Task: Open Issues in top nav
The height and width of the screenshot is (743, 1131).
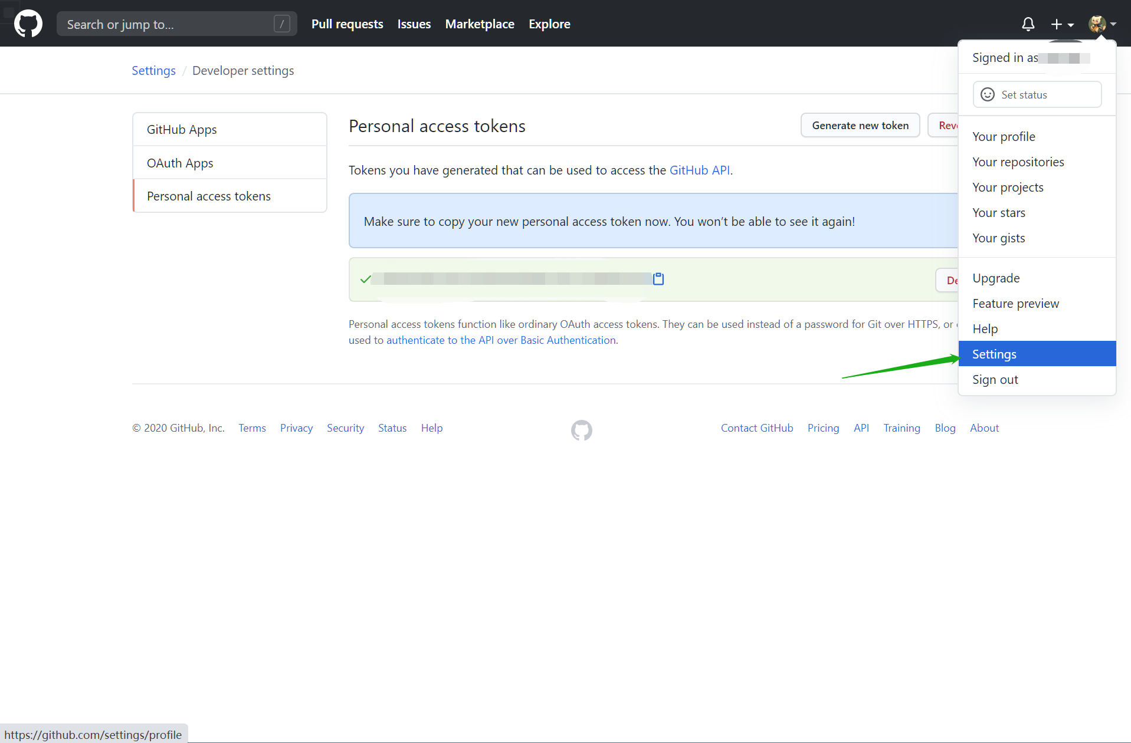Action: tap(414, 24)
